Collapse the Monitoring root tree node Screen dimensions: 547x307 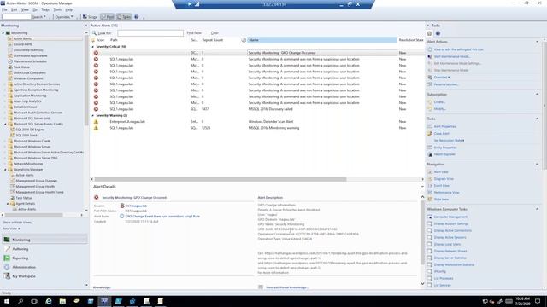pyautogui.click(x=3, y=33)
